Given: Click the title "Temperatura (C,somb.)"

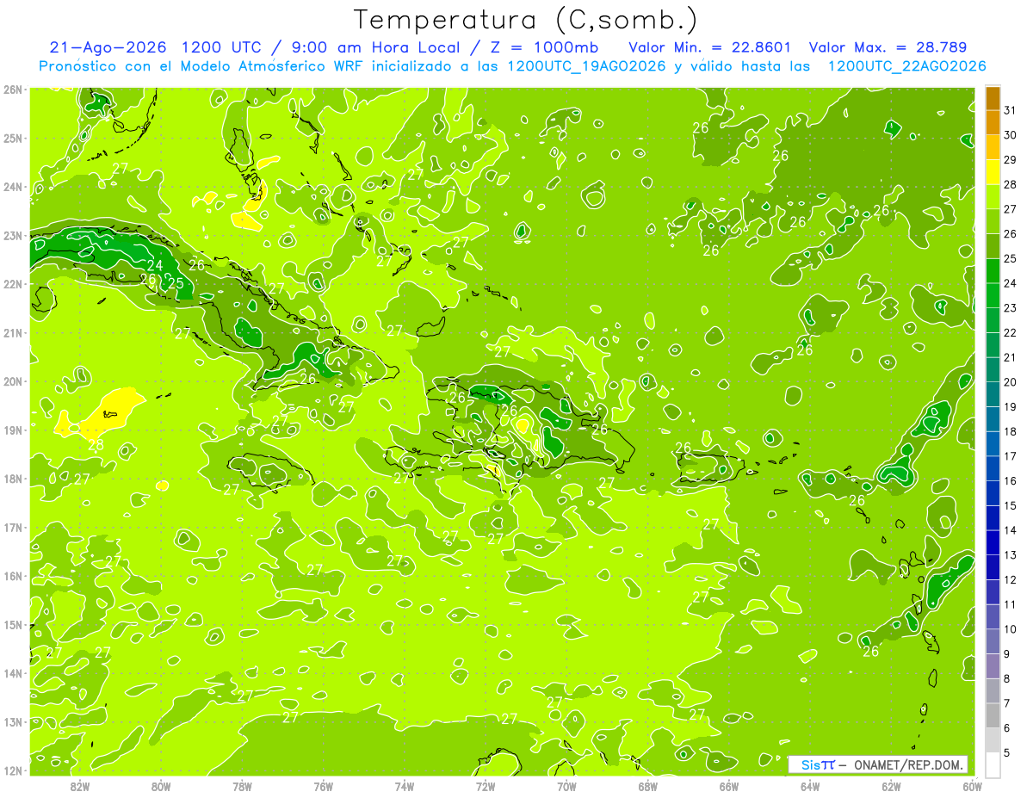Looking at the screenshot, I should [526, 20].
